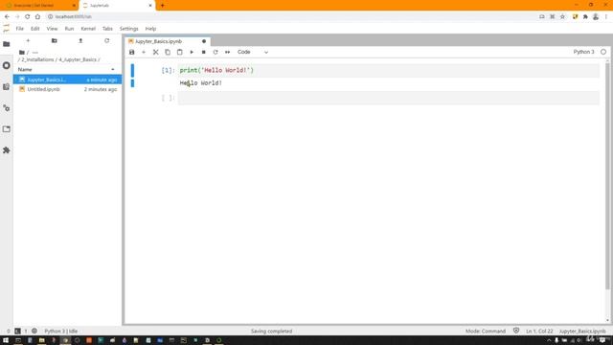
Task: Open the View menu
Action: click(x=52, y=29)
